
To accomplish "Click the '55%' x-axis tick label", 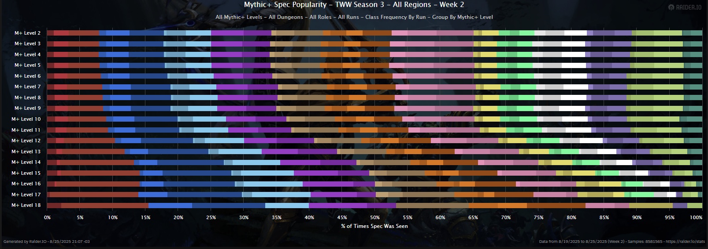I will tap(408, 217).
